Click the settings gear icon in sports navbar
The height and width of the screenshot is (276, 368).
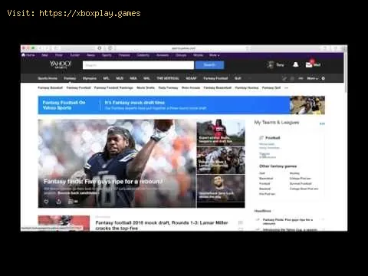[324, 78]
